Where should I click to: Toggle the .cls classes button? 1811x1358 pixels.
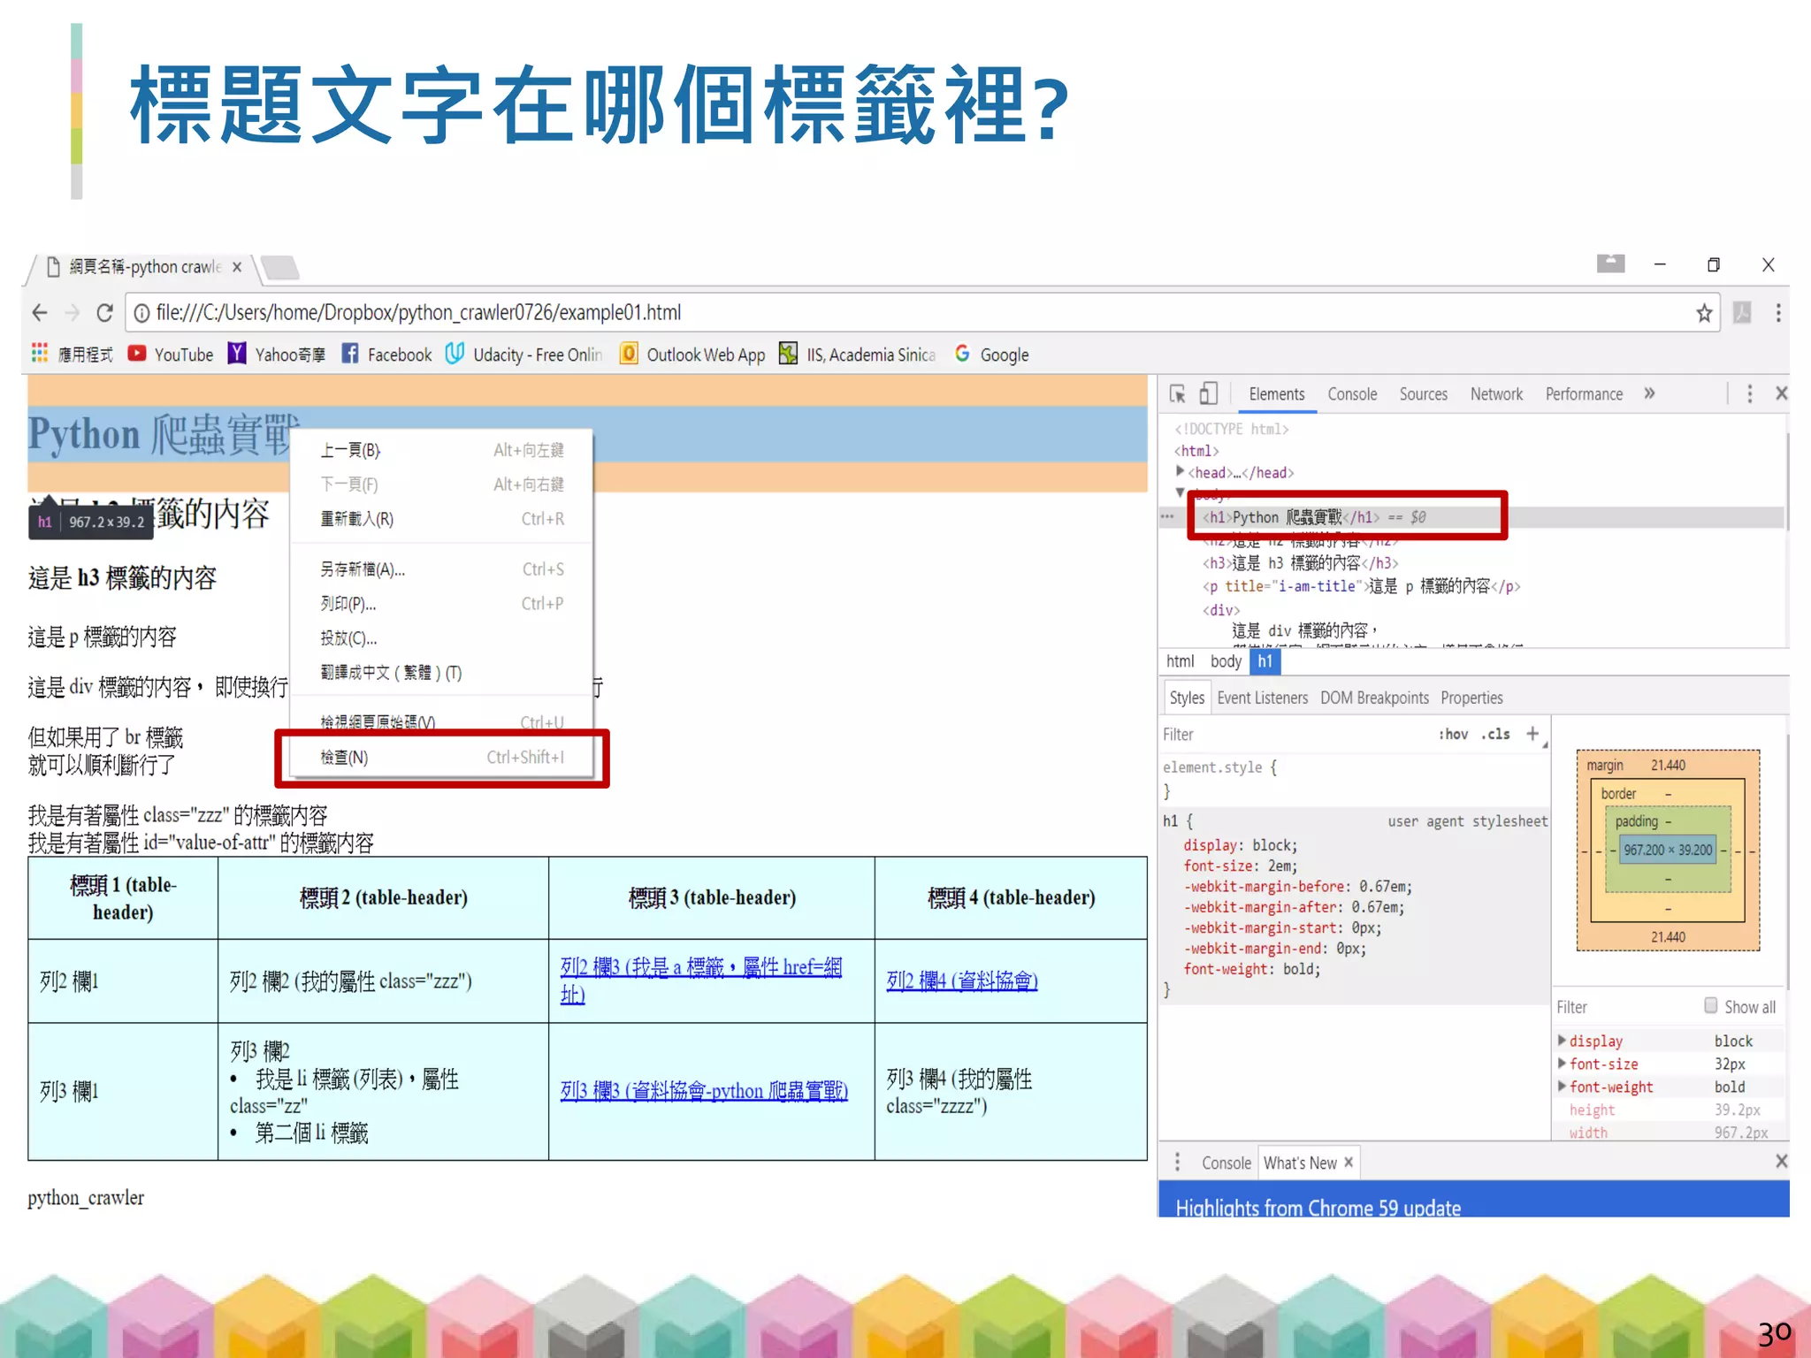point(1496,734)
